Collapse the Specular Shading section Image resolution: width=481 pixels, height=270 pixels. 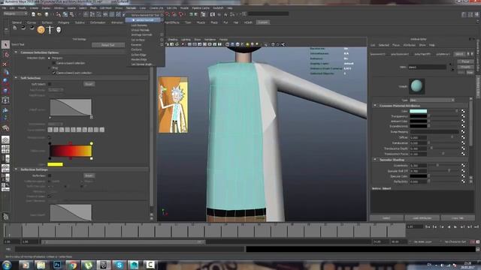[x=375, y=160]
